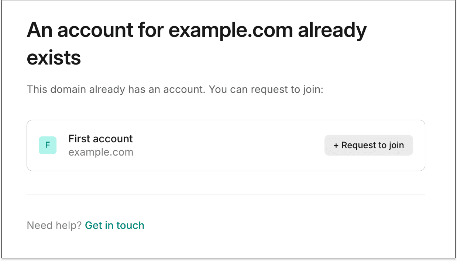457x261 pixels.
Task: Click the horizontal divider below the account card
Action: pos(226,195)
